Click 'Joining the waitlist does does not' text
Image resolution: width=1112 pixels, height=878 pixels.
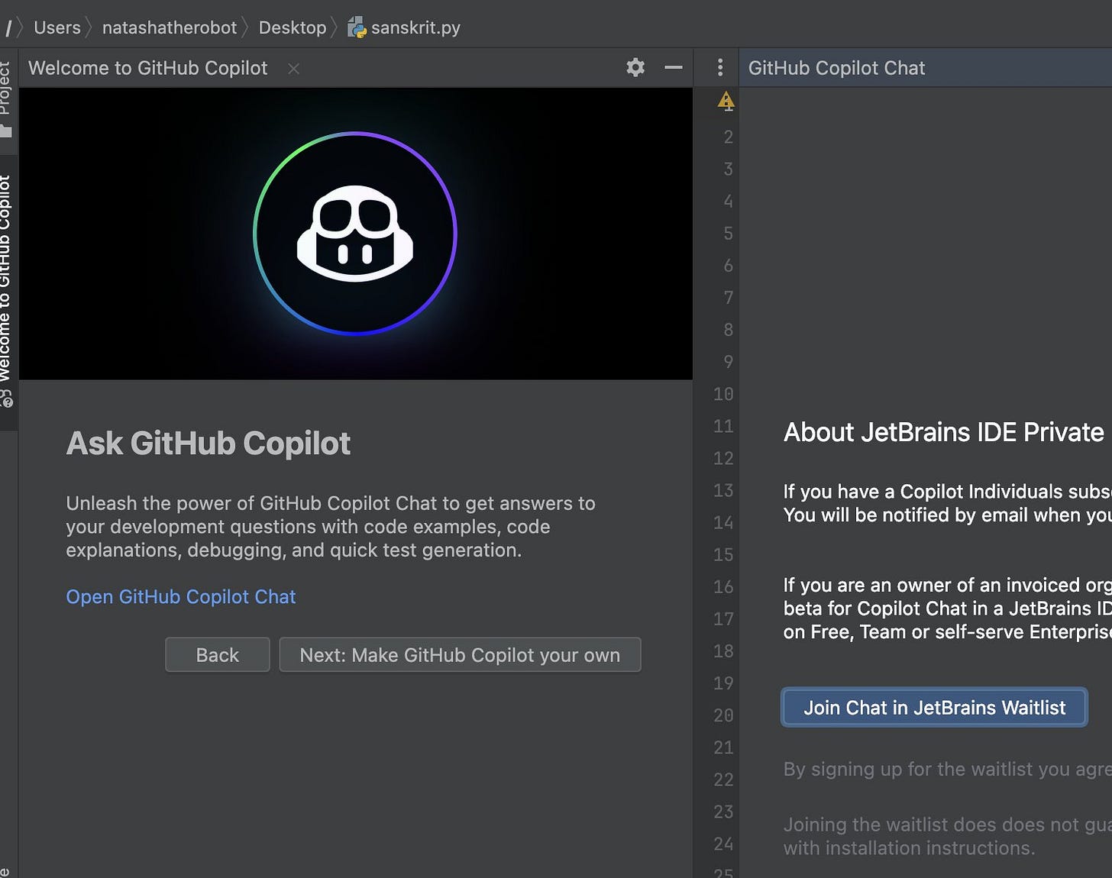[x=947, y=836]
